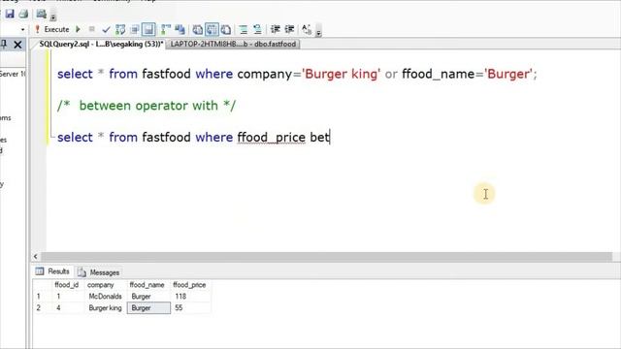
Task: Click the editor's horizontal scrollbar track
Action: click(326, 256)
